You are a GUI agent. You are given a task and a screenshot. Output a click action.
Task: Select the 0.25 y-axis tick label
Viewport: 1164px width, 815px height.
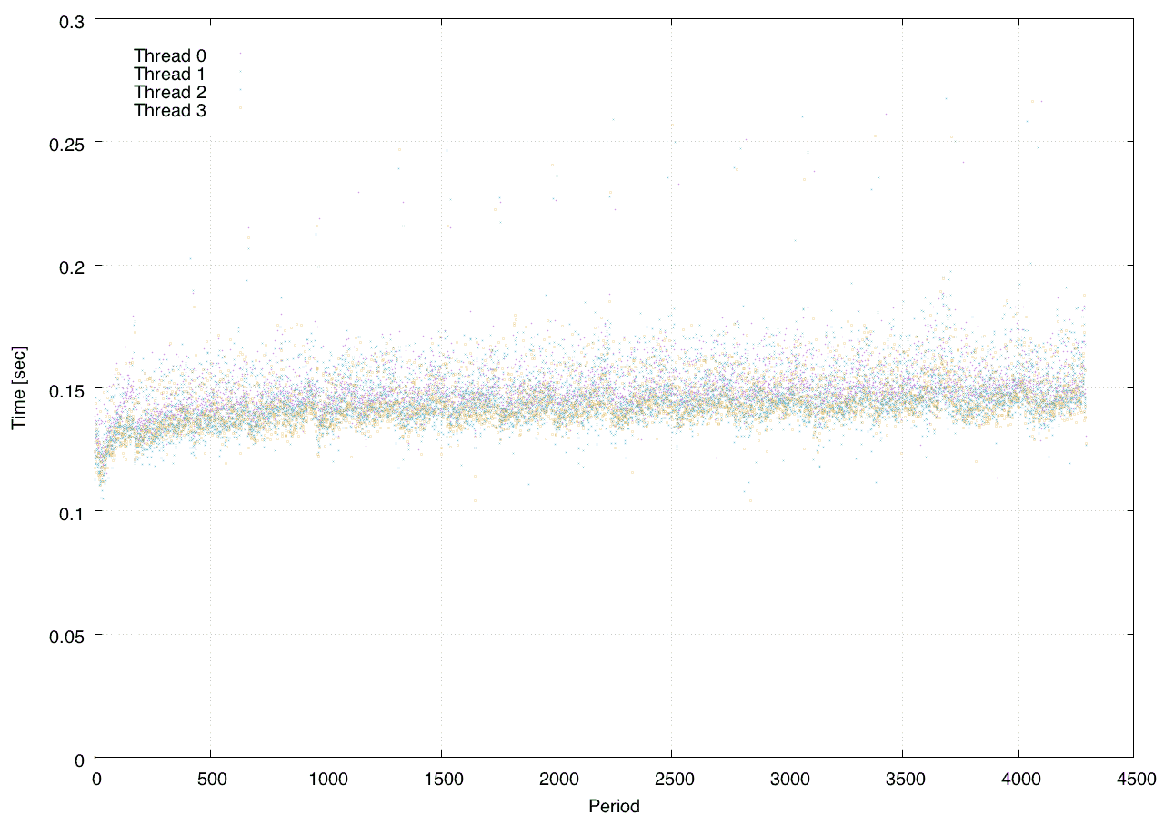tap(66, 143)
